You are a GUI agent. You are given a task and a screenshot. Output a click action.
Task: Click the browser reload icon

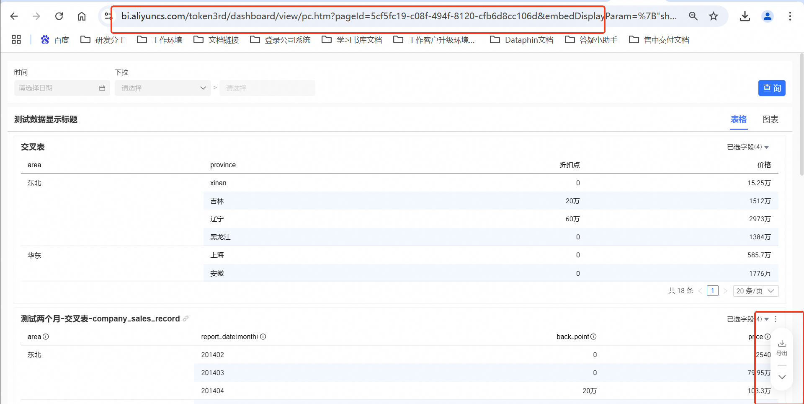coord(59,16)
